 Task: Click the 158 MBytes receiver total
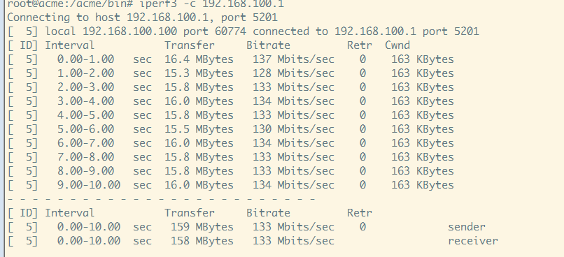tap(202, 241)
